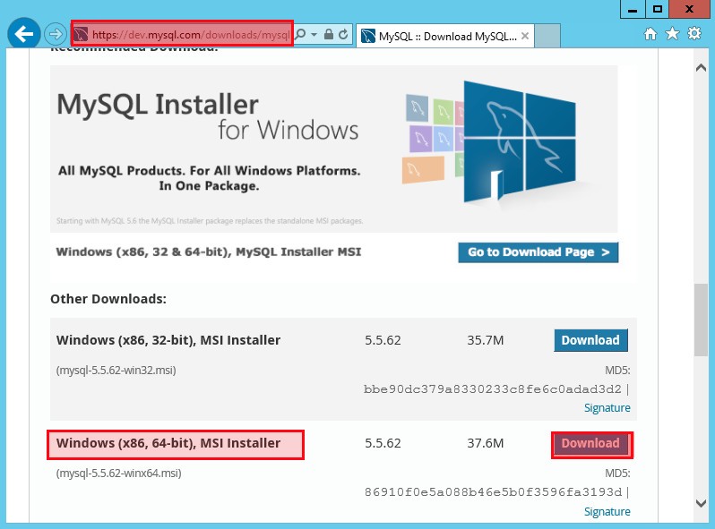The width and height of the screenshot is (715, 529).
Task: Click the "Other Downloads:" heading
Action: pos(108,299)
